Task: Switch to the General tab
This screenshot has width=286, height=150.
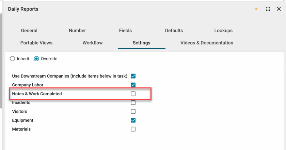Action: (29, 31)
